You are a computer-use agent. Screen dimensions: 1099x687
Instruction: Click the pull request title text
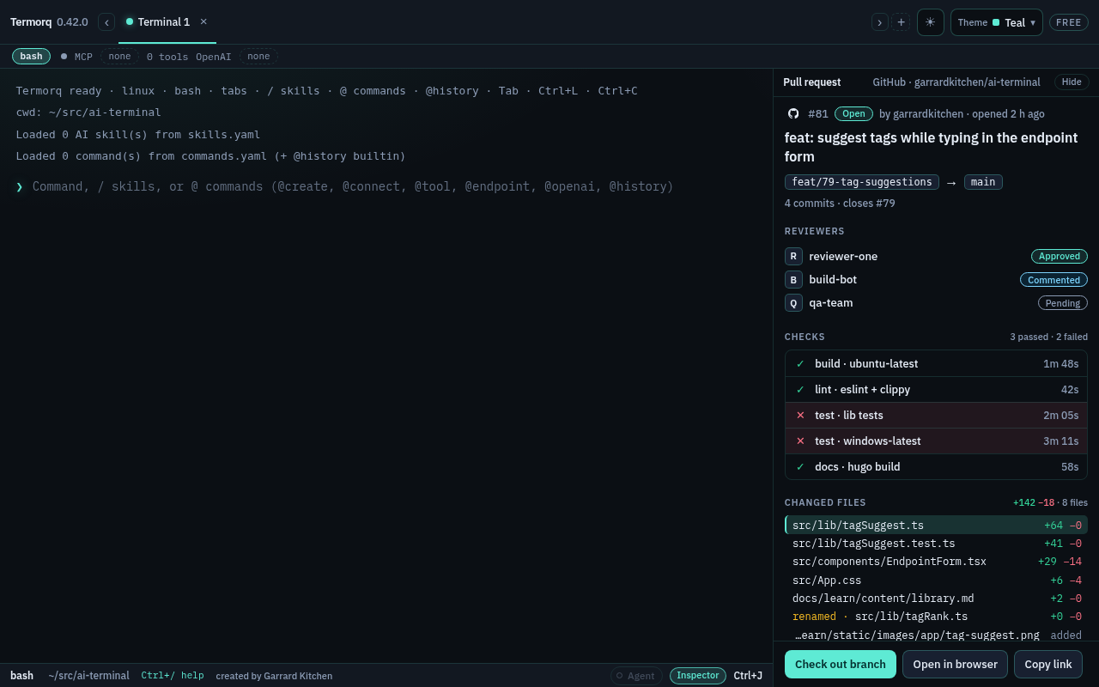(931, 147)
